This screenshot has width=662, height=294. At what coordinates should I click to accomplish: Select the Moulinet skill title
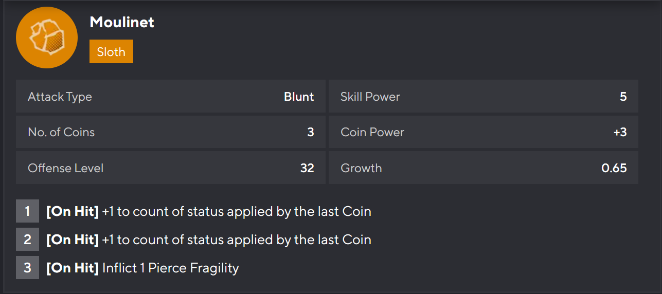pos(122,22)
